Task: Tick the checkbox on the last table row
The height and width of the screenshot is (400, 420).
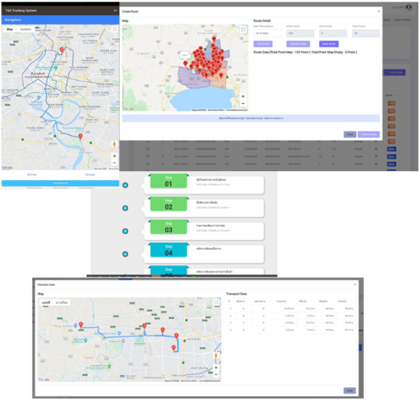Action: point(148,163)
